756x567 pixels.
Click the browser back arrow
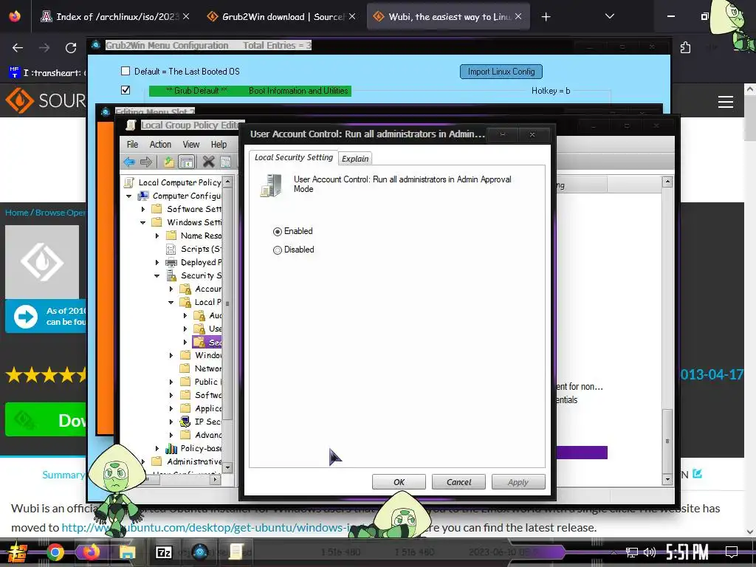pos(18,48)
